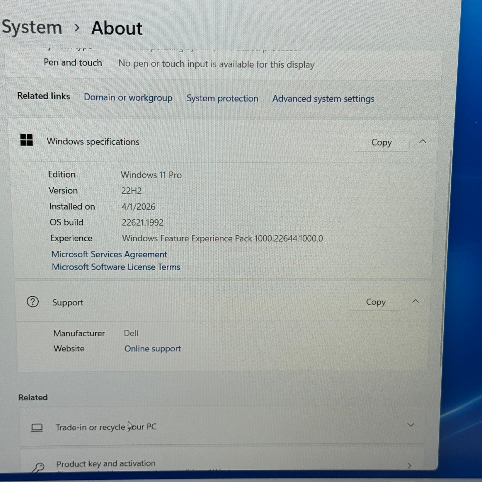Copy the Support section details
482x482 pixels.
(376, 302)
